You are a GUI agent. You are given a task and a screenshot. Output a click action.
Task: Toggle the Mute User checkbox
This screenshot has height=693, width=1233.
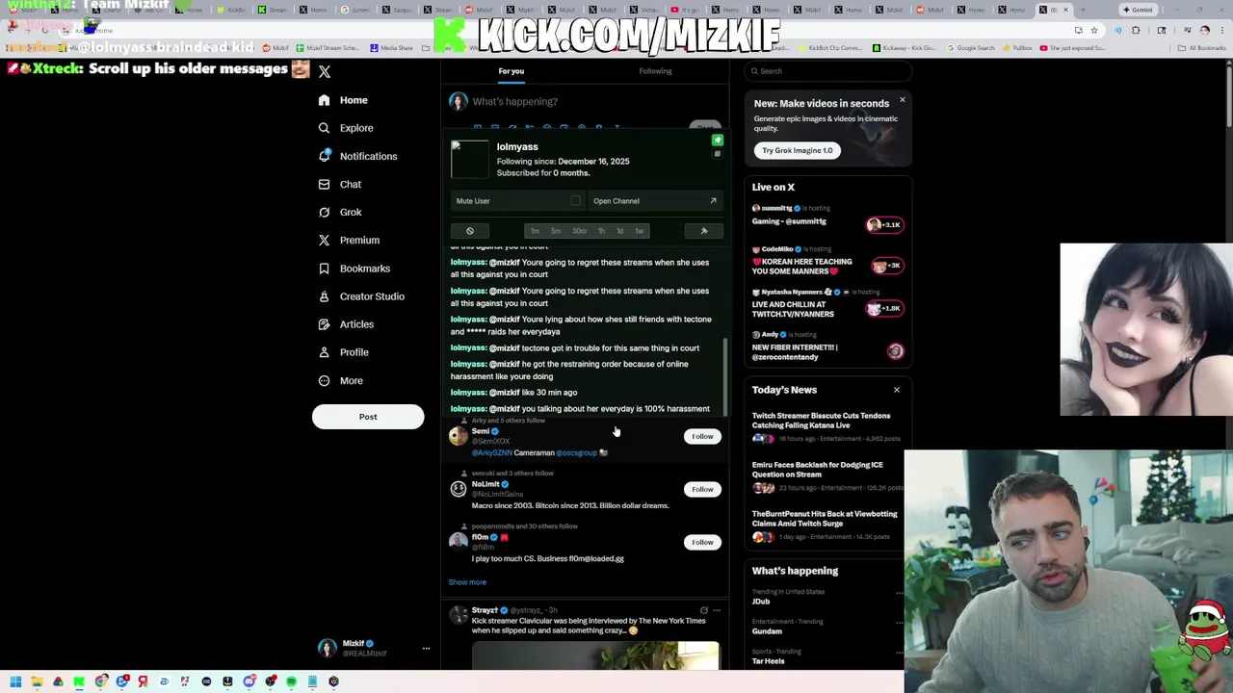click(x=575, y=201)
